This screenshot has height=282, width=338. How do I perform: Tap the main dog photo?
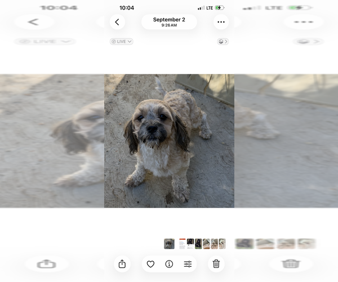click(x=169, y=141)
